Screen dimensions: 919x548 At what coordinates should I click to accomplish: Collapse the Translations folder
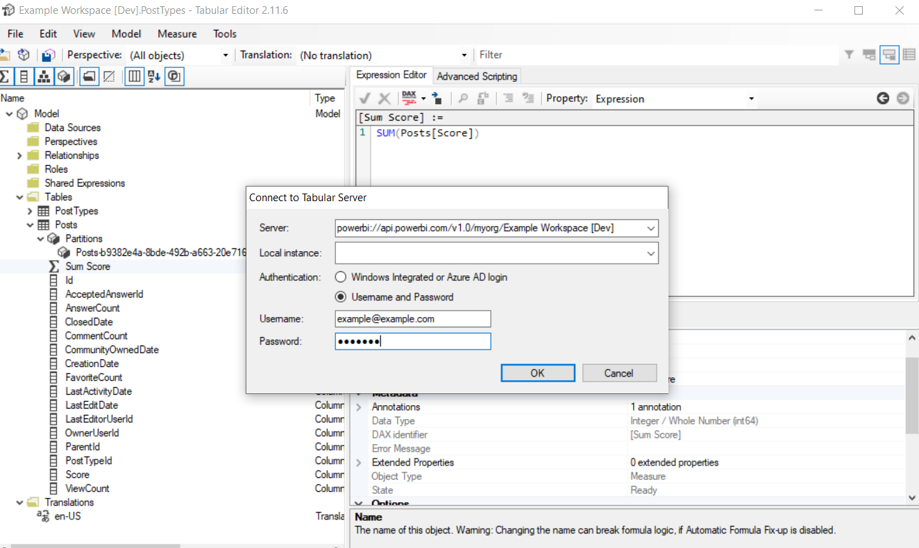19,502
